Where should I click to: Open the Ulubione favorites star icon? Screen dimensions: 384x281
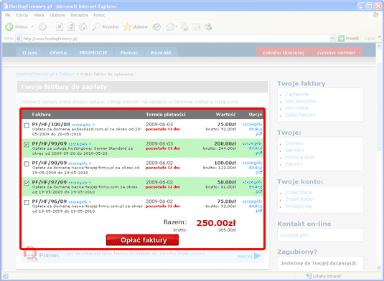(127, 27)
